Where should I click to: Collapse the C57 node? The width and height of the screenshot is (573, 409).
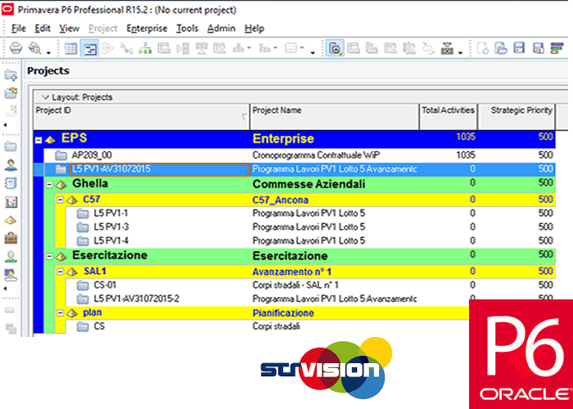click(61, 200)
